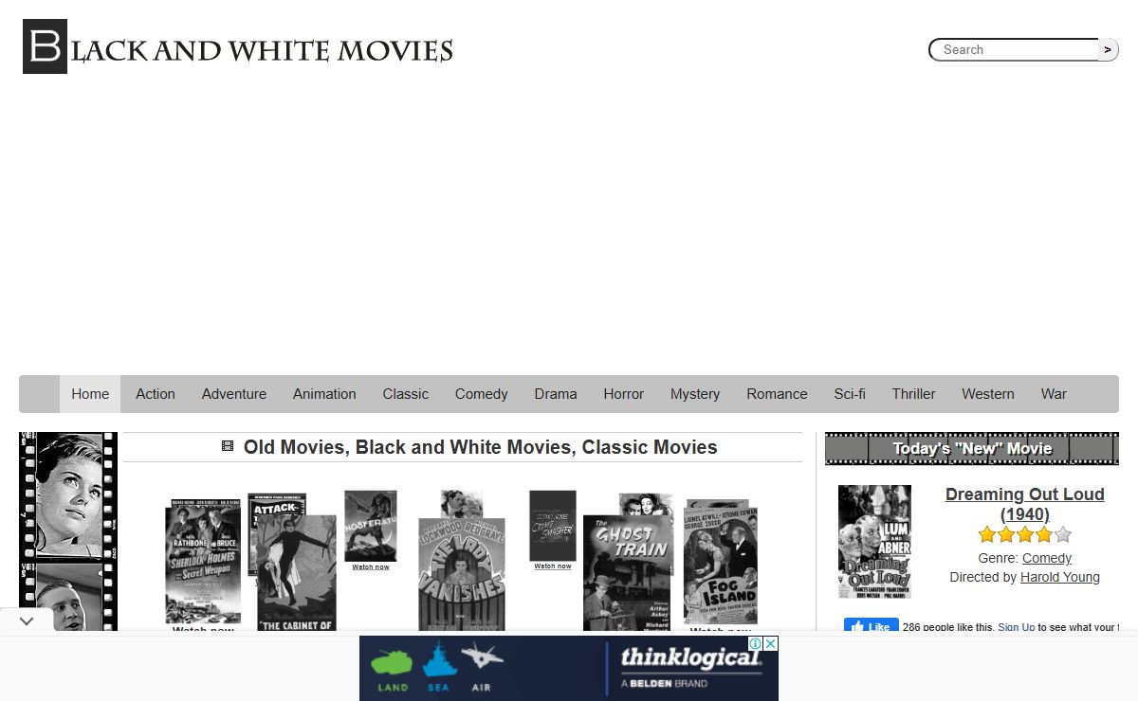Click the Facebook Sign Up link

click(x=1017, y=628)
